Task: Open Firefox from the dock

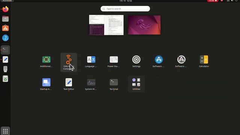Action: [x=5, y=9]
